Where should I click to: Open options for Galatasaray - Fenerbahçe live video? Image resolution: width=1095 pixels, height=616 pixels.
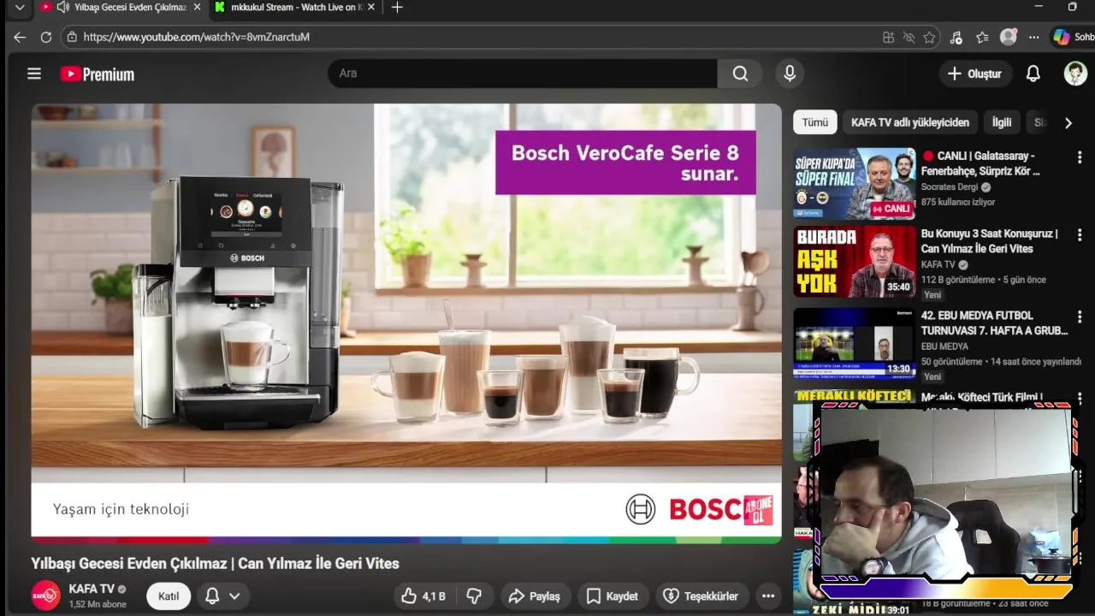pos(1080,158)
